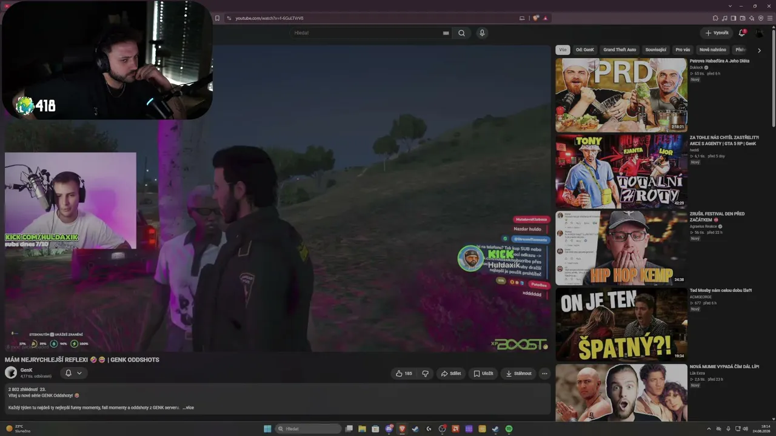This screenshot has height=436, width=776.
Task: Toggle GenK channel notification bell
Action: tap(69, 373)
